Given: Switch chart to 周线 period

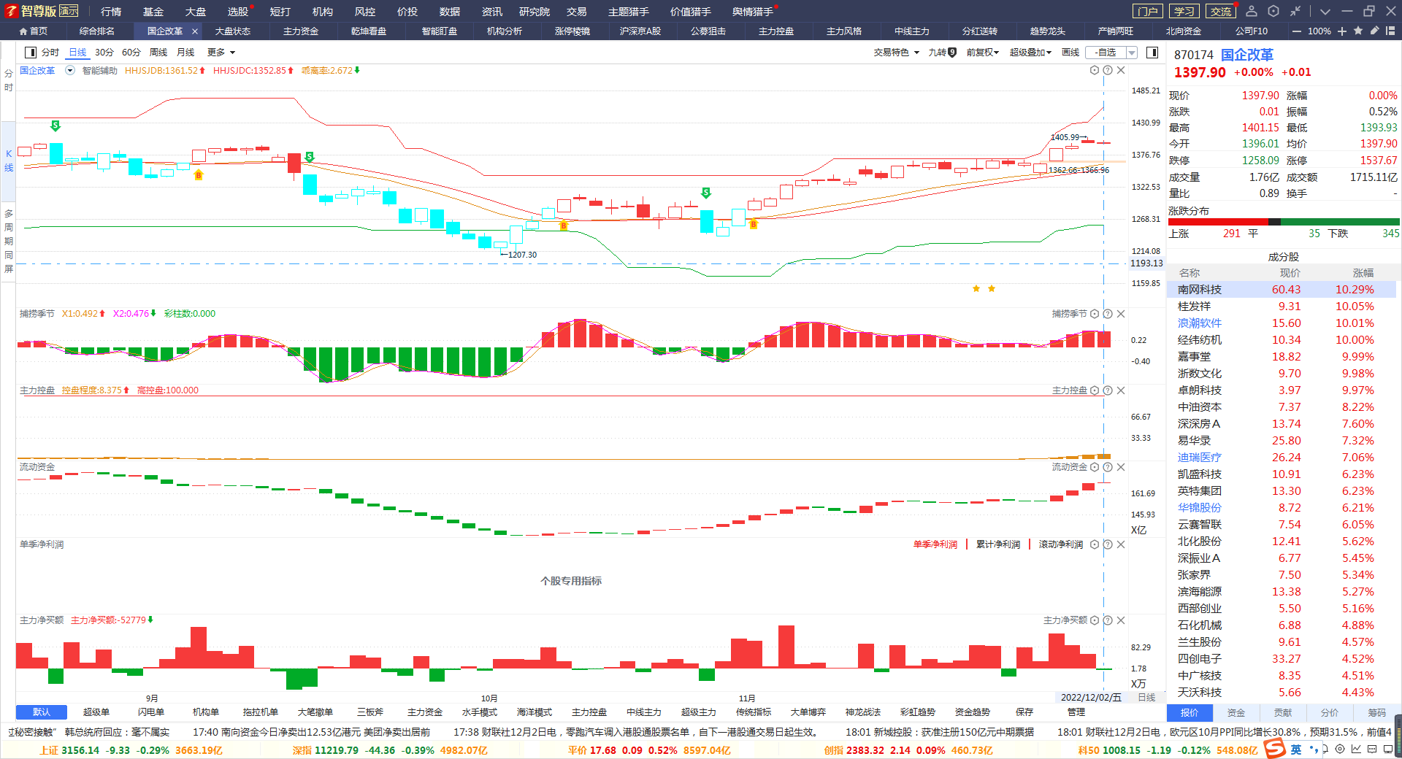Looking at the screenshot, I should (x=158, y=52).
